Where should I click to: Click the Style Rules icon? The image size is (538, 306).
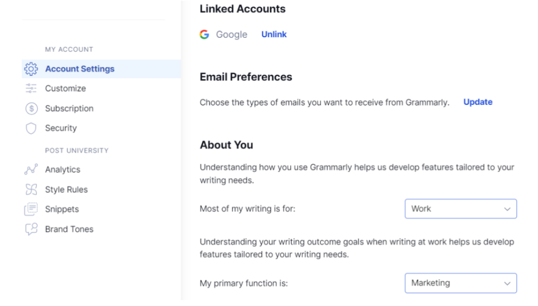31,189
